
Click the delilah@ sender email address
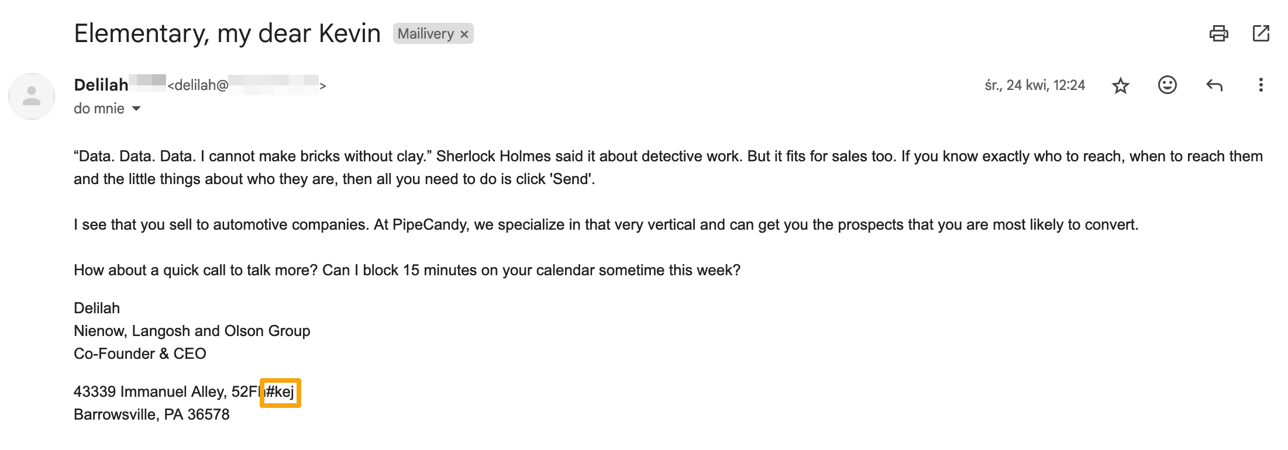click(x=199, y=85)
